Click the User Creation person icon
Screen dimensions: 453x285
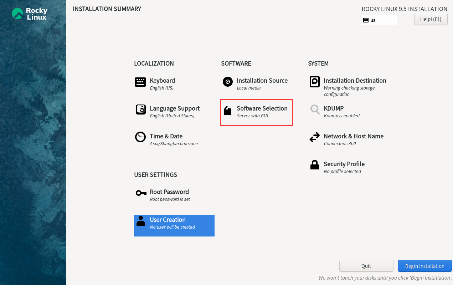point(141,221)
